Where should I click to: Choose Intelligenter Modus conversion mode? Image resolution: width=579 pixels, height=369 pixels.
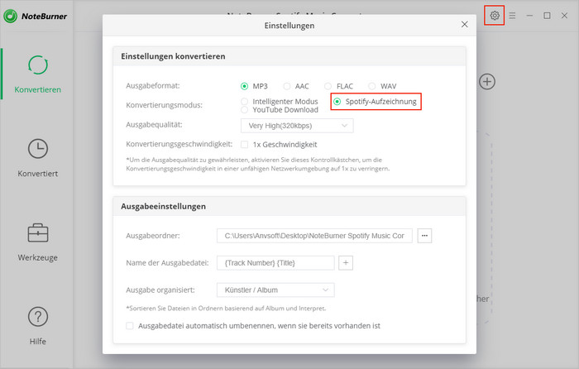point(244,101)
